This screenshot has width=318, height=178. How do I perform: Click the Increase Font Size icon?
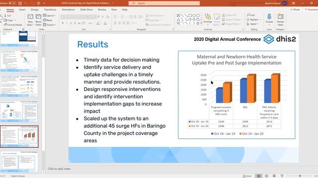coord(98,17)
